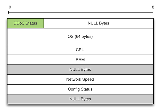
Task: Select the Network Speed row
Action: tap(80, 80)
